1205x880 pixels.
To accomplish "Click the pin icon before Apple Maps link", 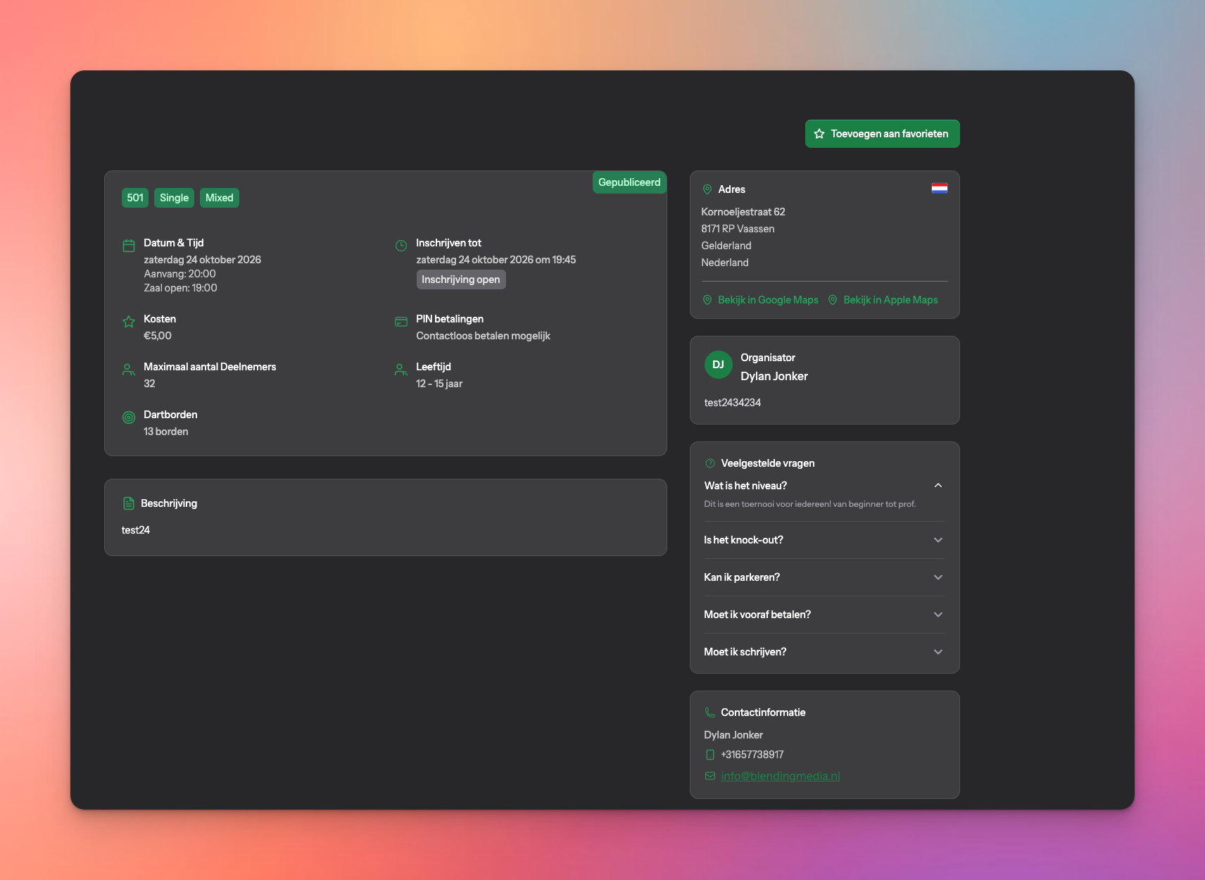I will (x=833, y=300).
